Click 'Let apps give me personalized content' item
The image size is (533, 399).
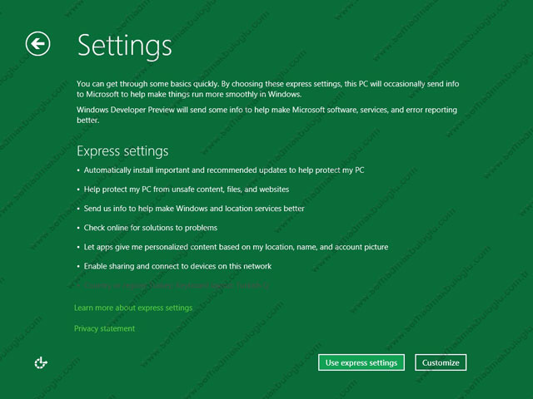(x=236, y=247)
